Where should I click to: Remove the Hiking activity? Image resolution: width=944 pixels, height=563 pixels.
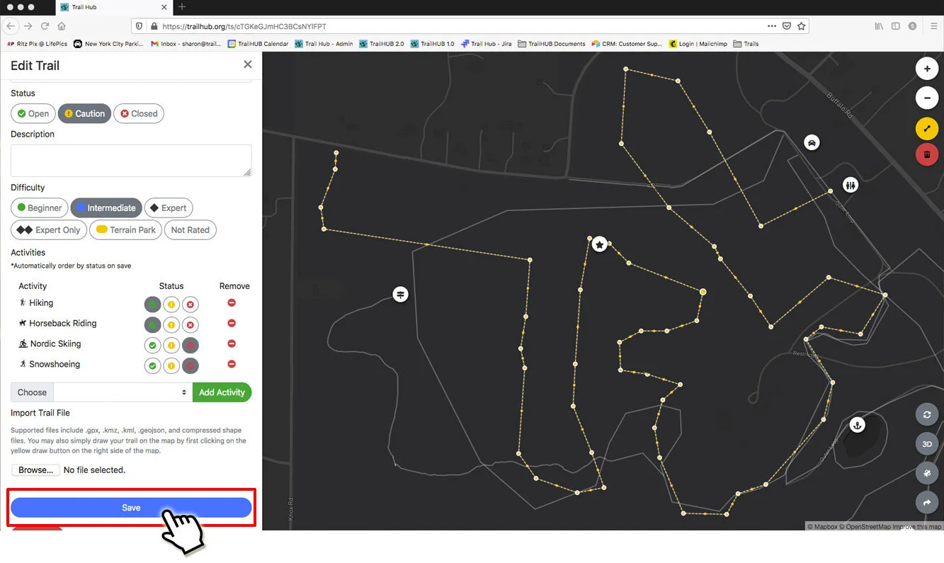[232, 303]
